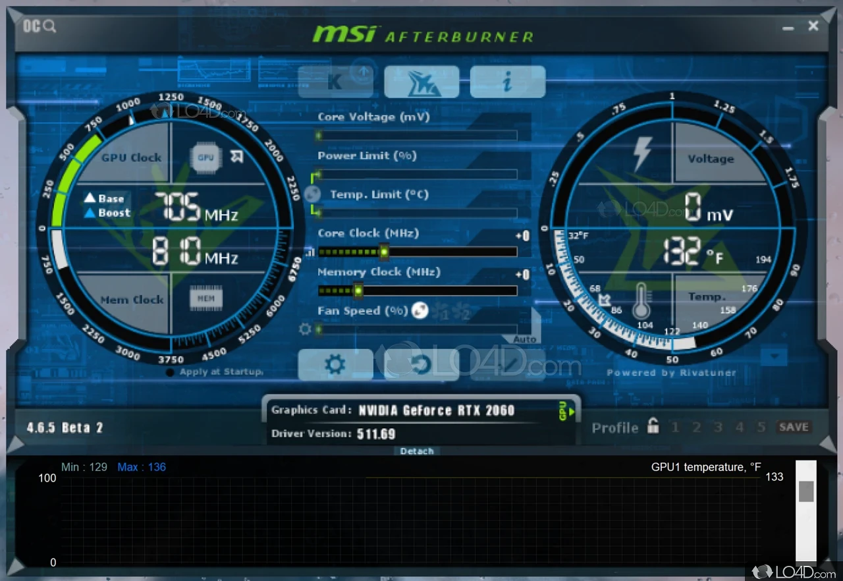Open the system information i button
The width and height of the screenshot is (843, 581).
508,82
